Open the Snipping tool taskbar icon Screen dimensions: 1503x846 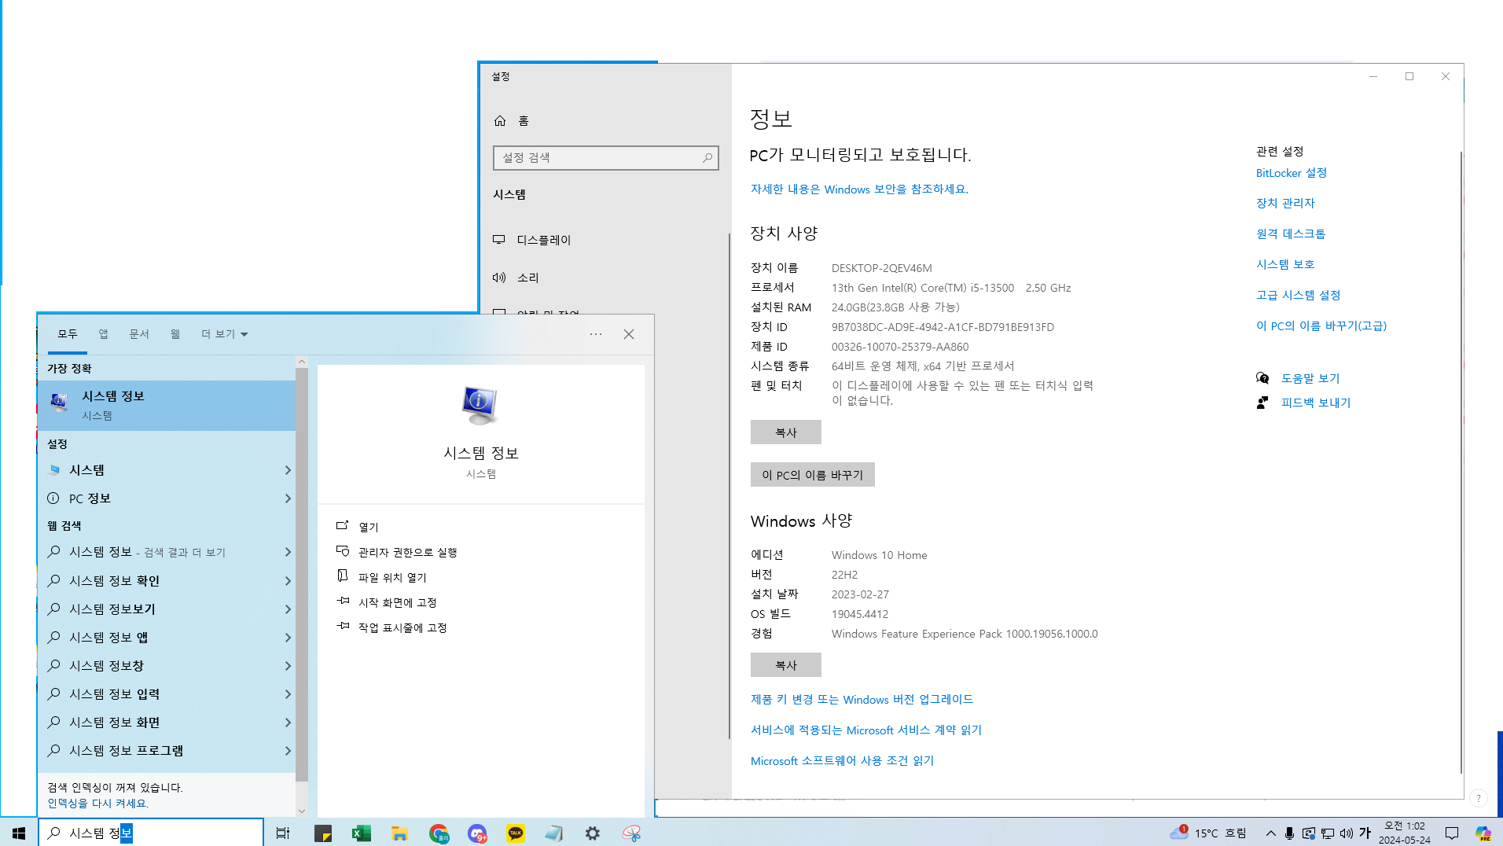(631, 833)
